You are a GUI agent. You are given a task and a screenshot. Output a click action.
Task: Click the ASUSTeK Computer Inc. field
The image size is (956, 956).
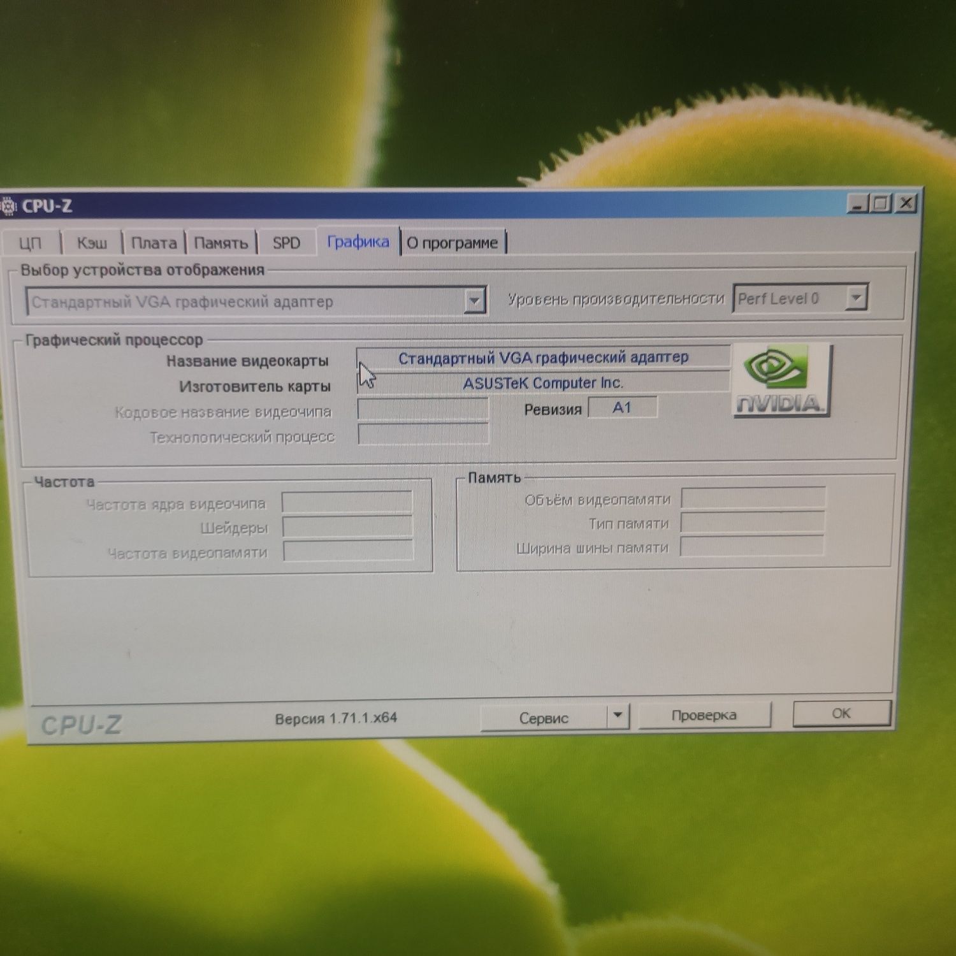pyautogui.click(x=544, y=383)
